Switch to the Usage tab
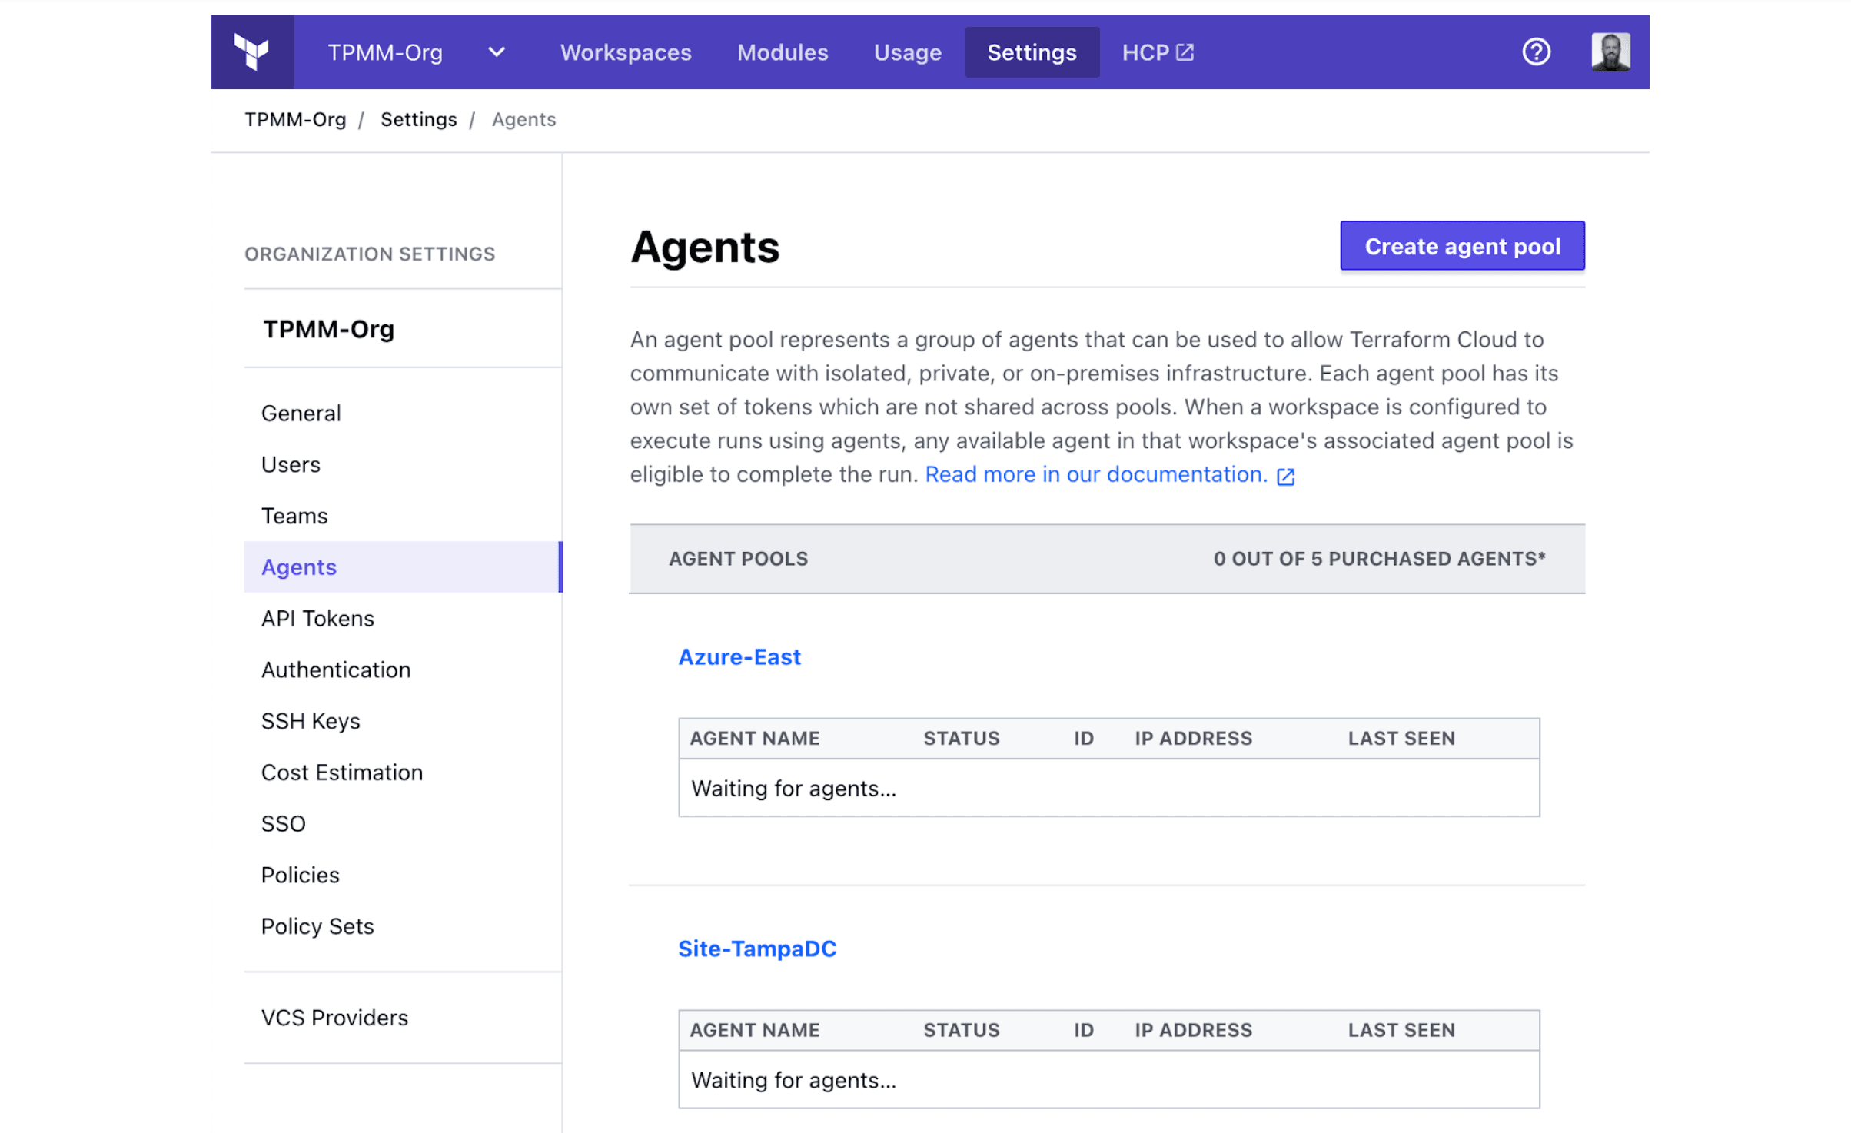The image size is (1851, 1133). [907, 52]
